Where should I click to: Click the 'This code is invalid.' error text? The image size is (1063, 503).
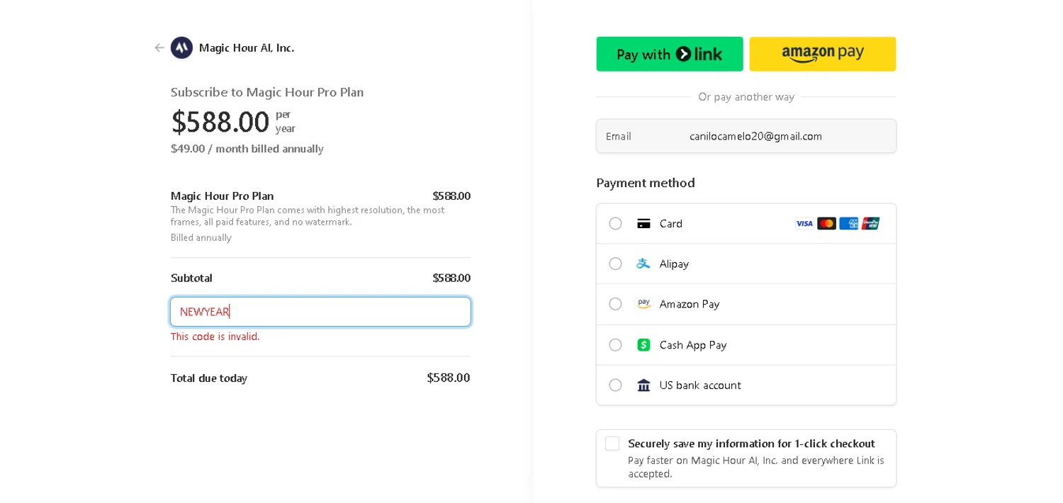tap(215, 337)
